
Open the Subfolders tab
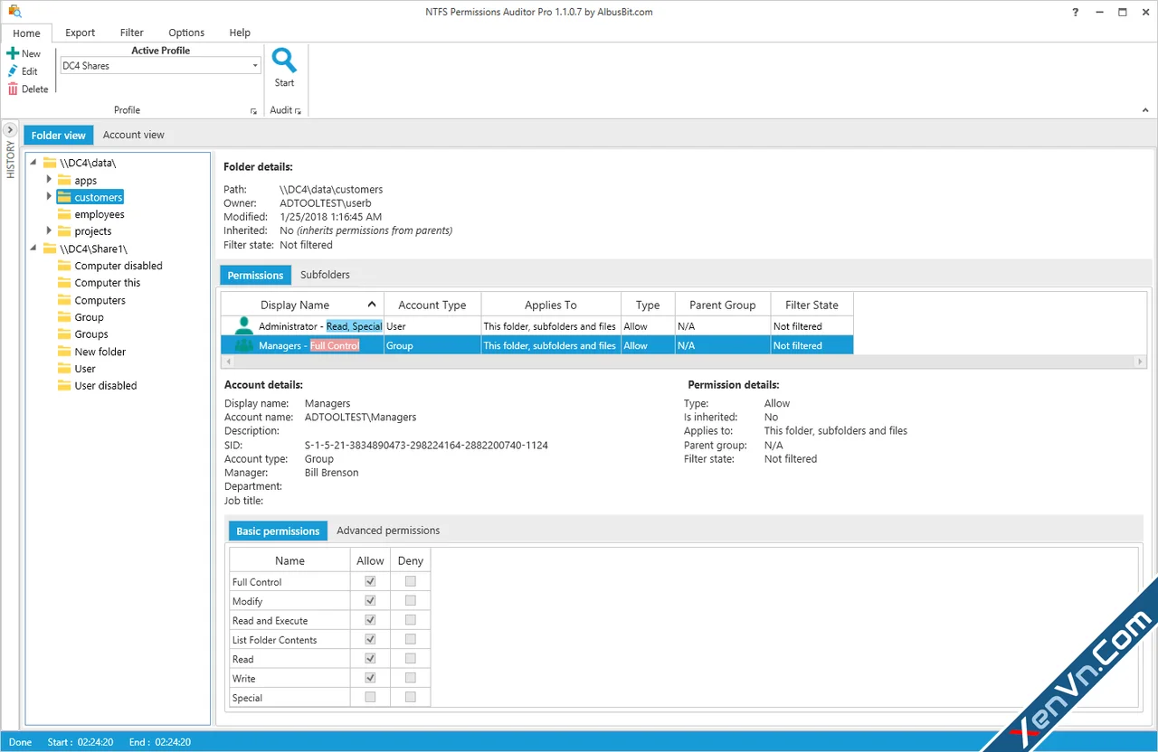click(325, 275)
